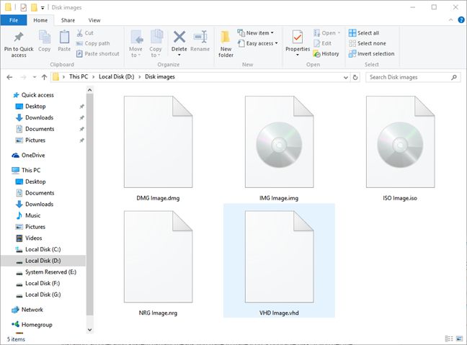
Task: Open the File menu
Action: point(13,20)
